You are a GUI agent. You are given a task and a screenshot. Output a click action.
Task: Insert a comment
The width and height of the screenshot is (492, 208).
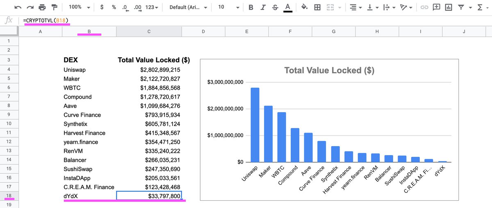(x=437, y=7)
